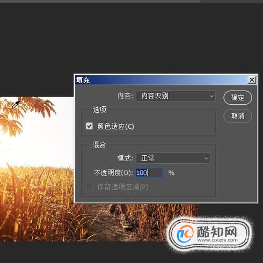Click the eyedropper cursor on the canvas
Screen dimensions: 263x263
[x=16, y=105]
